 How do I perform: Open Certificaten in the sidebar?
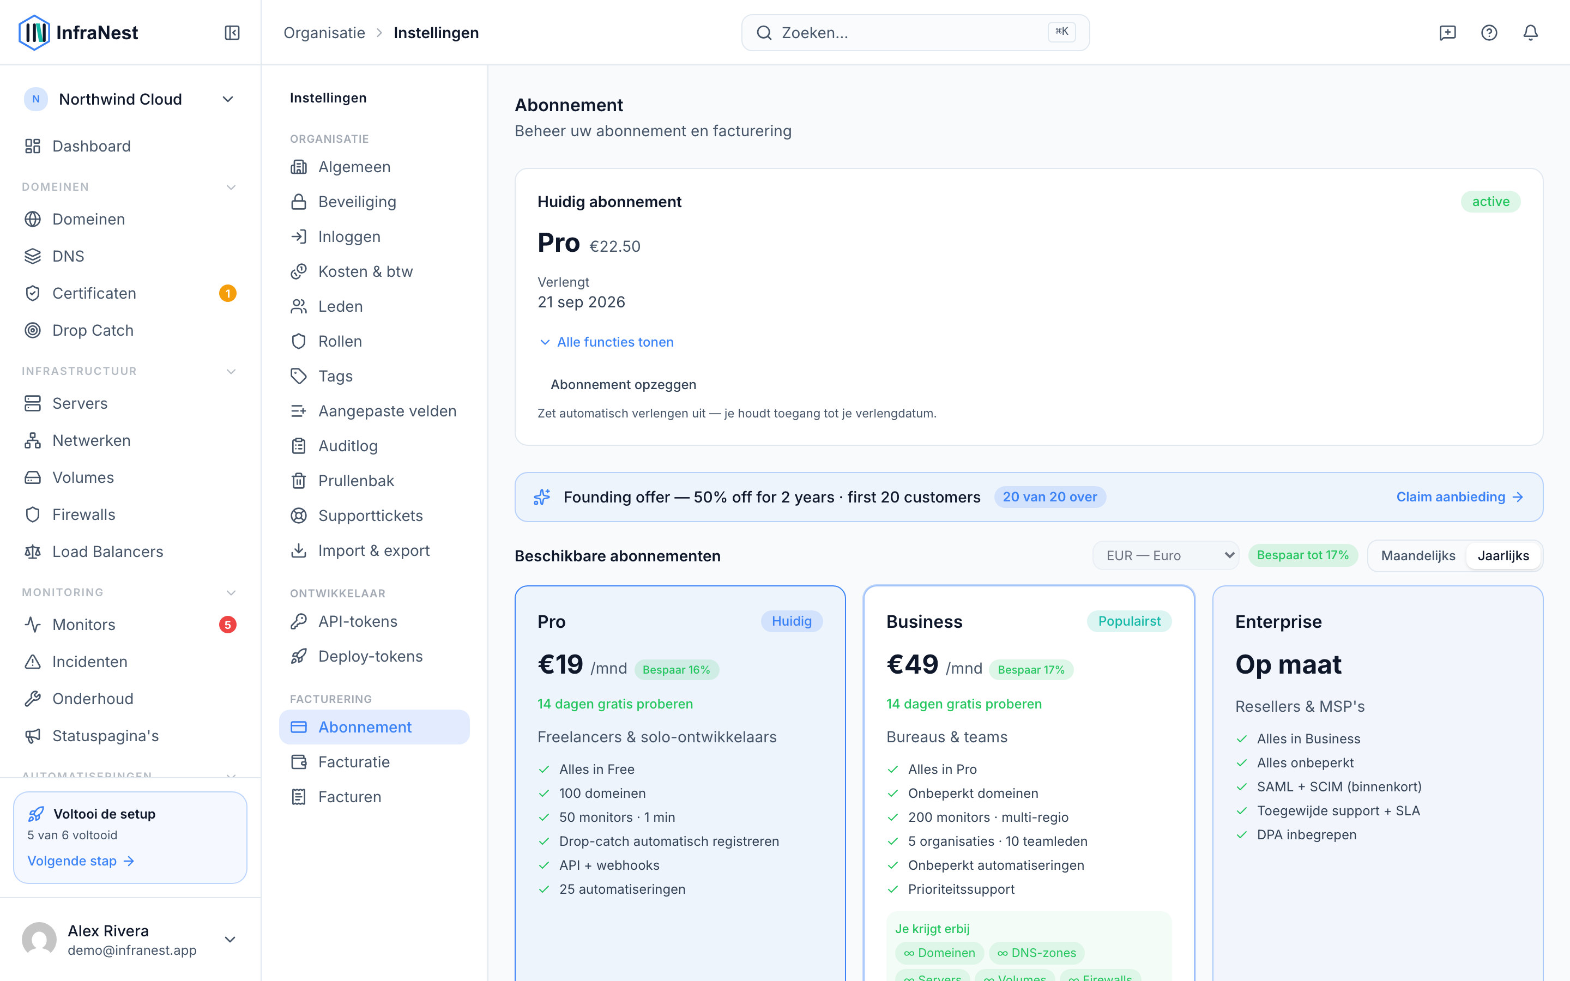130,293
